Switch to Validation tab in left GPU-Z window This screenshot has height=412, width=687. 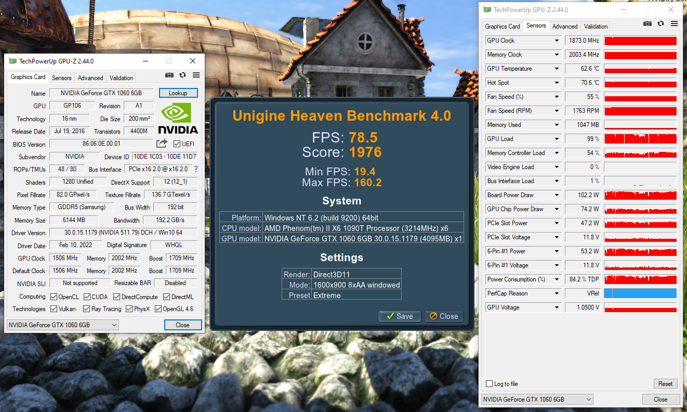[122, 78]
